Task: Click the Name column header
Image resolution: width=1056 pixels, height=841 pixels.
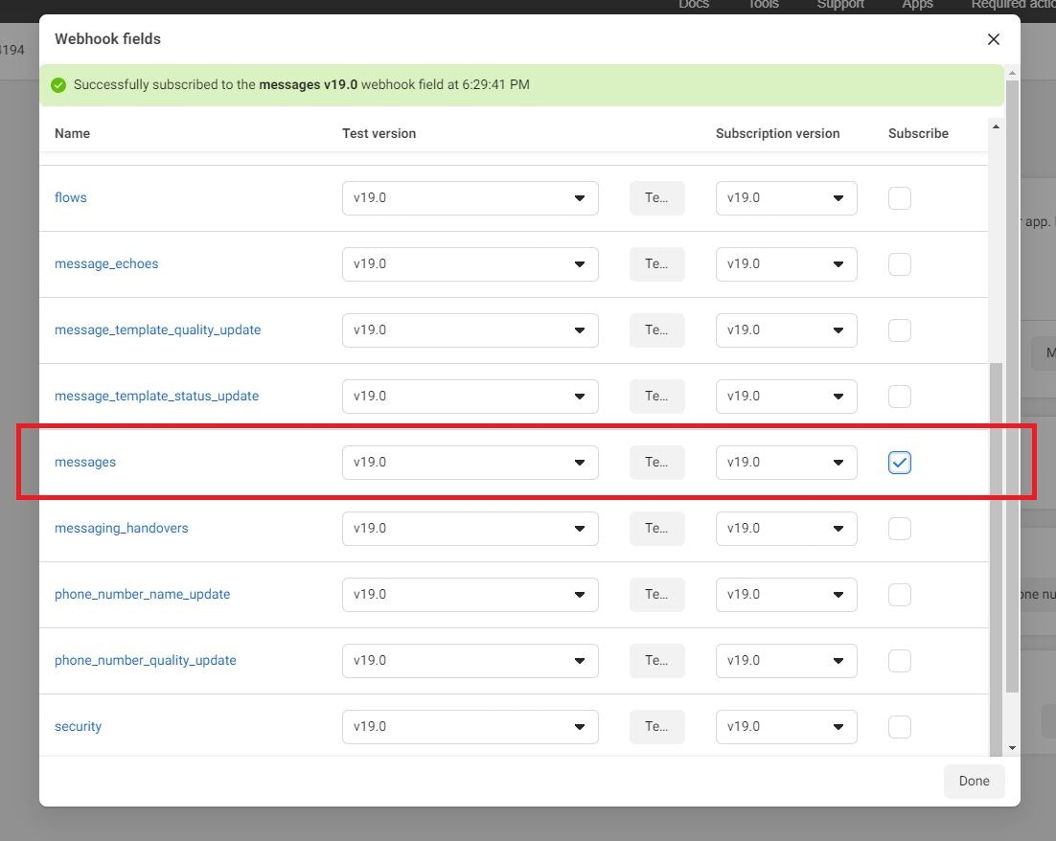Action: (x=72, y=133)
